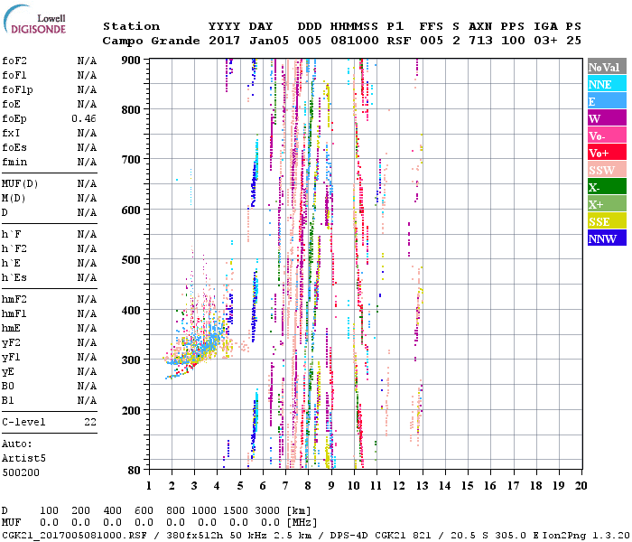Image resolution: width=632 pixels, height=542 pixels.
Task: Click the M(D) parameter label
Action: 14,199
